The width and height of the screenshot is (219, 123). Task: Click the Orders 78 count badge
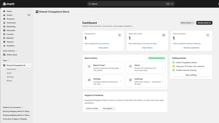pos(29,15)
